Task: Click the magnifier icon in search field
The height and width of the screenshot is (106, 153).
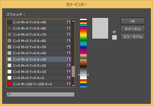Action: 9,94
